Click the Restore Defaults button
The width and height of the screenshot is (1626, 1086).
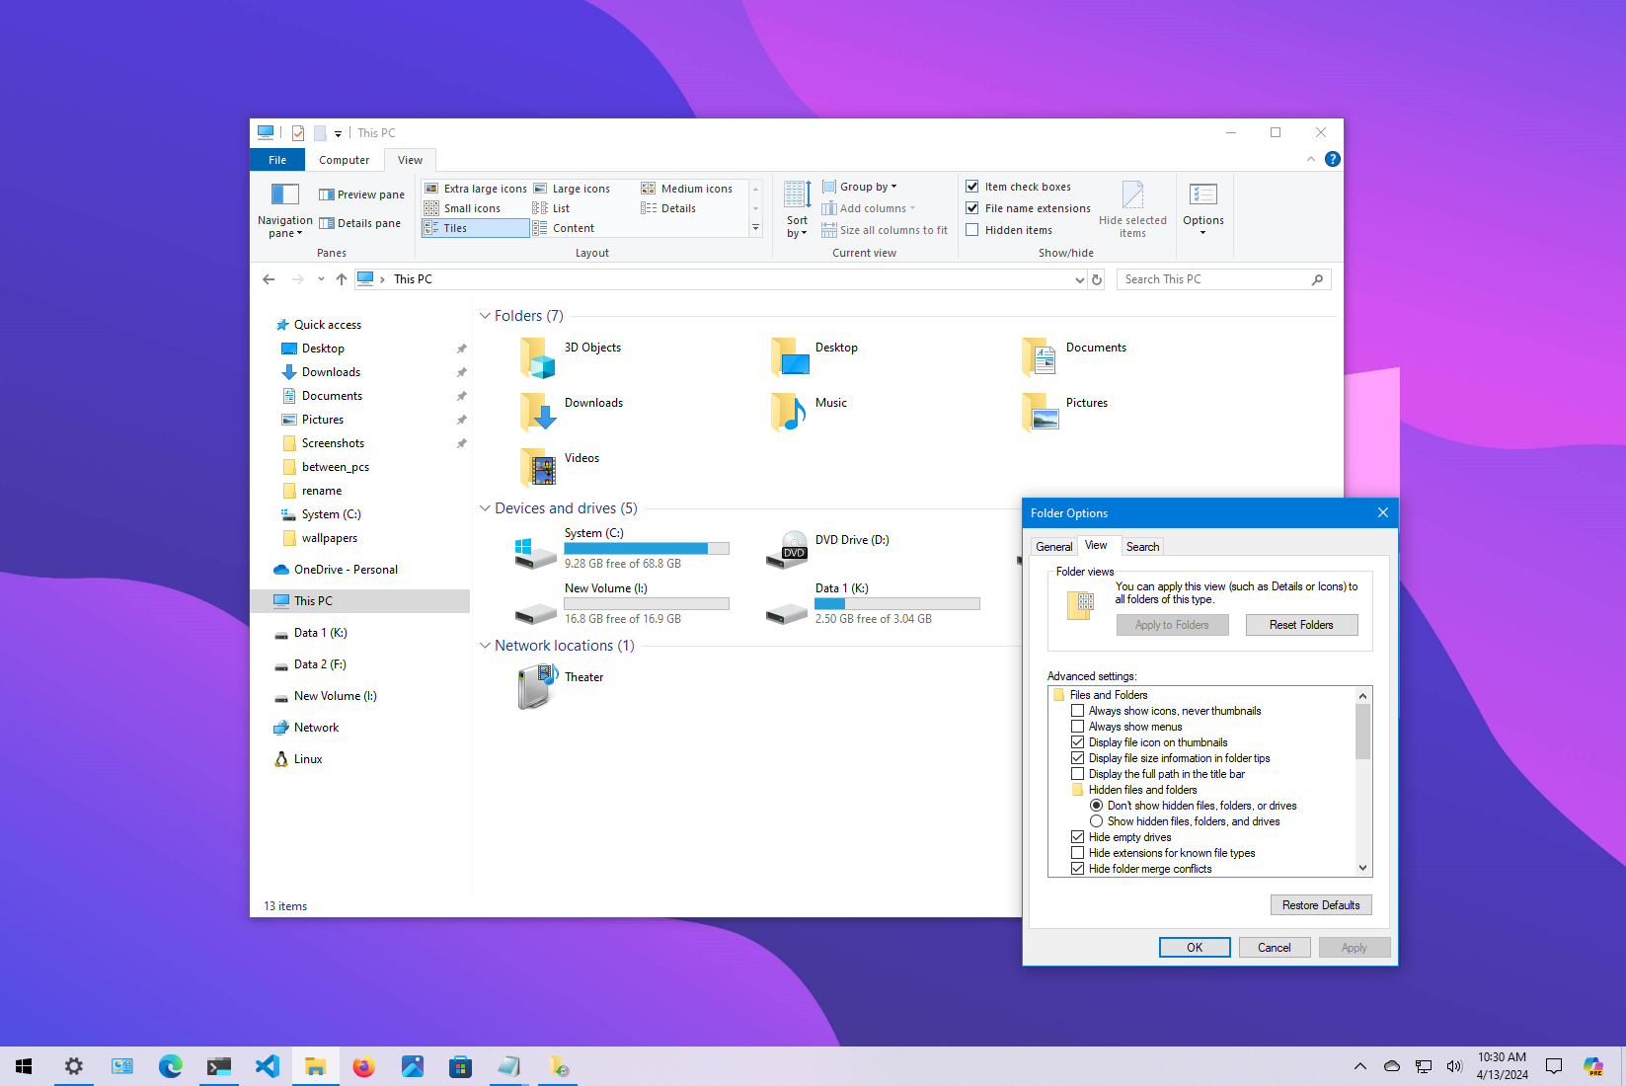point(1320,905)
